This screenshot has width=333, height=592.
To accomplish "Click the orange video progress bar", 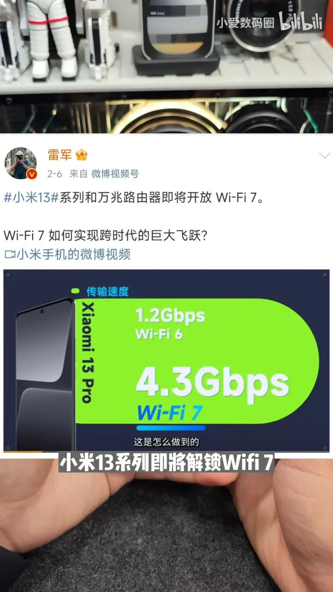I will [23, 451].
